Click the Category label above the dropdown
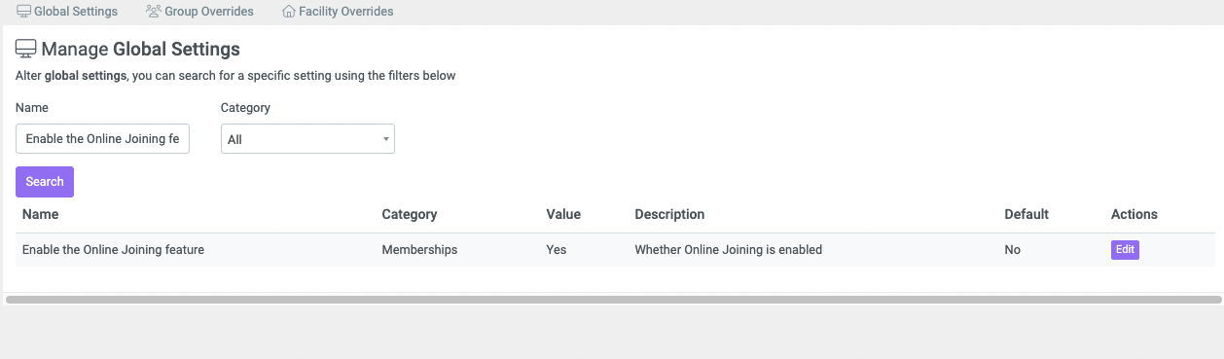The height and width of the screenshot is (359, 1224). (x=245, y=108)
